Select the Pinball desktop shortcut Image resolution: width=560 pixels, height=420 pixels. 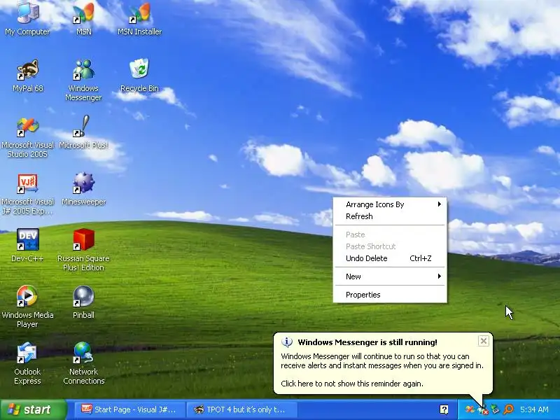pos(83,302)
